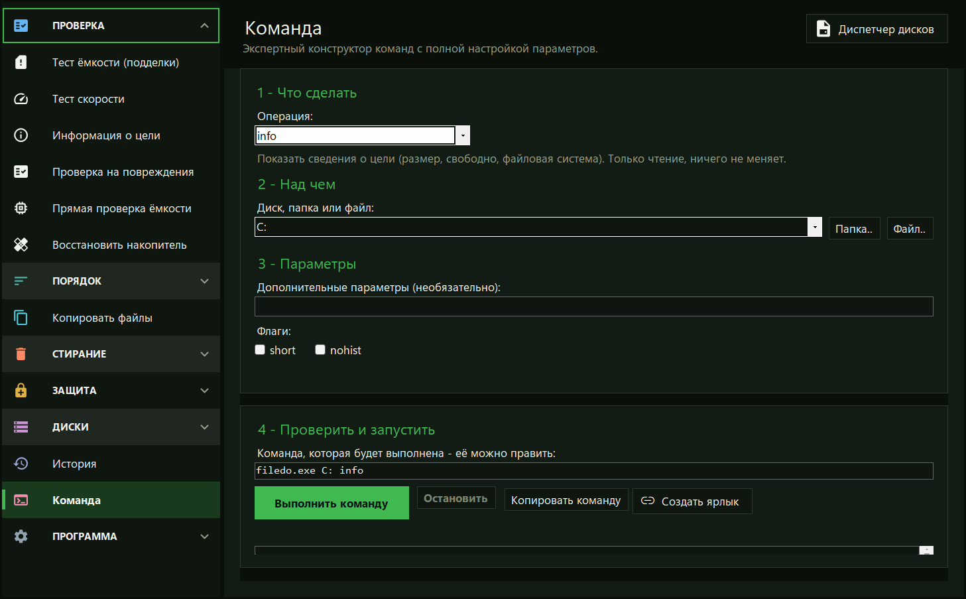Image resolution: width=966 pixels, height=599 pixels.
Task: Click the chip icon for Прямая проверка ёмкости
Action: (21, 208)
